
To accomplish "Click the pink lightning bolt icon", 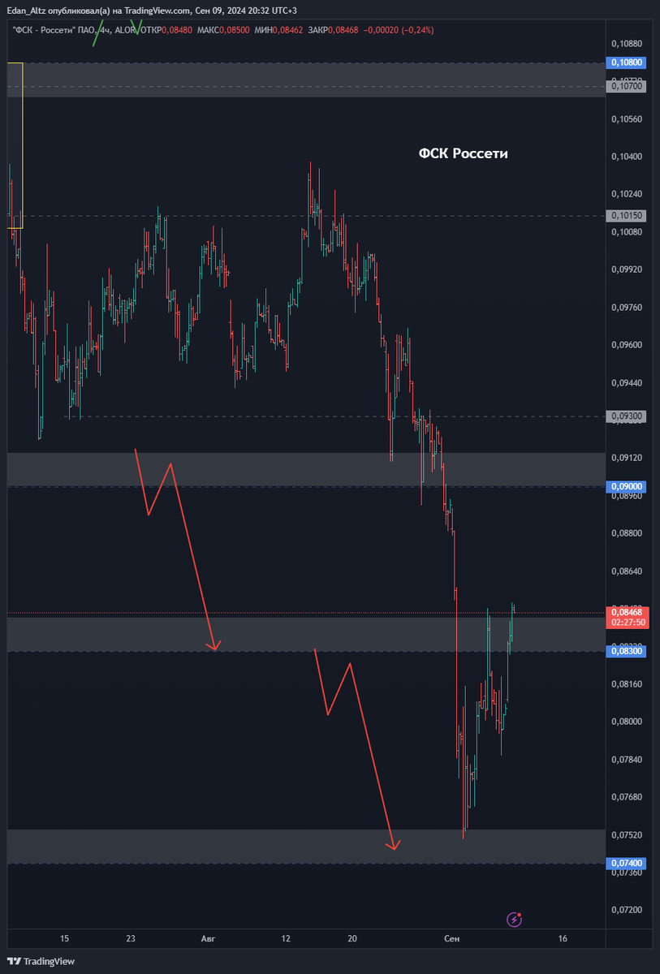I will click(x=514, y=920).
